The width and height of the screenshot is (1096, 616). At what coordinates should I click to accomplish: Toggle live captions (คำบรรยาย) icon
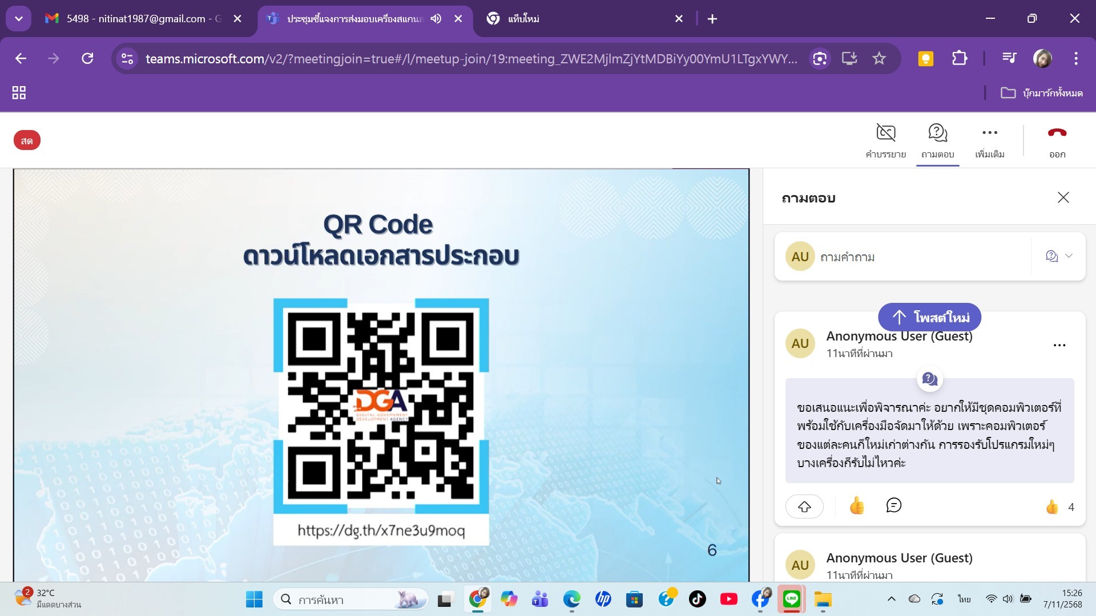(x=885, y=133)
